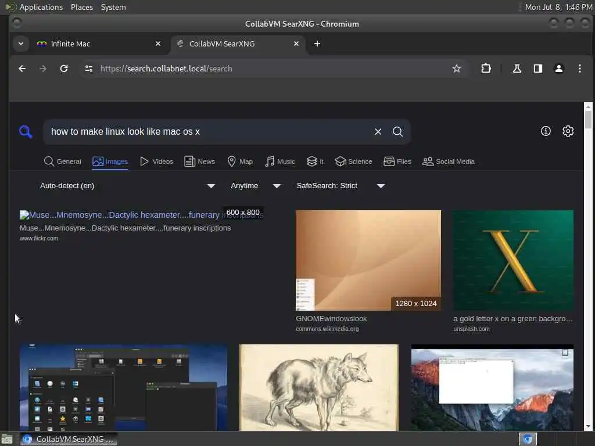Open the wolf sketch drawing thumbnail

click(319, 387)
